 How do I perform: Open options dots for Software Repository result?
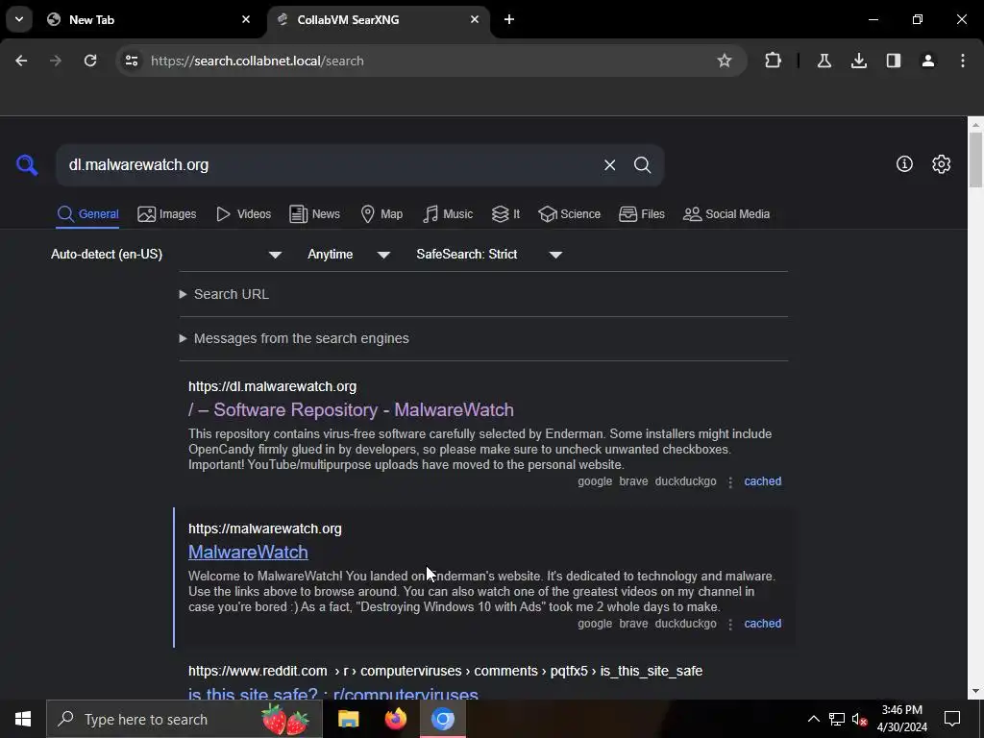pos(730,482)
